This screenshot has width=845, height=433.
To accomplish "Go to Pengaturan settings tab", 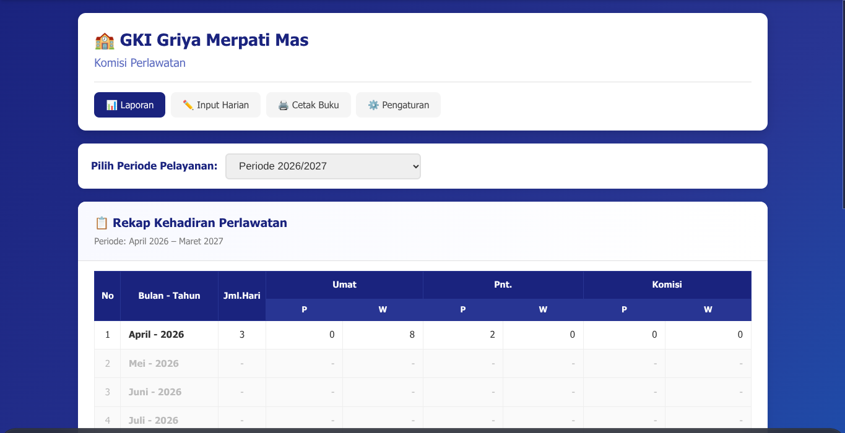I will (398, 105).
